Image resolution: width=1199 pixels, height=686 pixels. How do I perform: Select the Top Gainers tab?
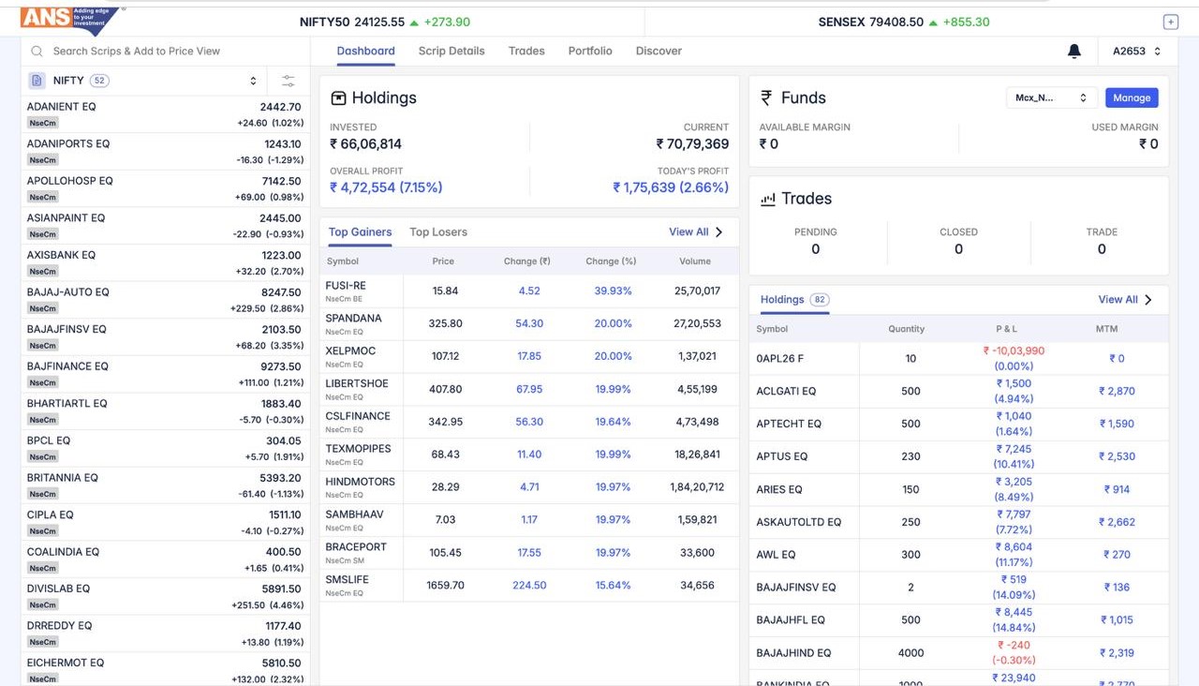click(360, 232)
